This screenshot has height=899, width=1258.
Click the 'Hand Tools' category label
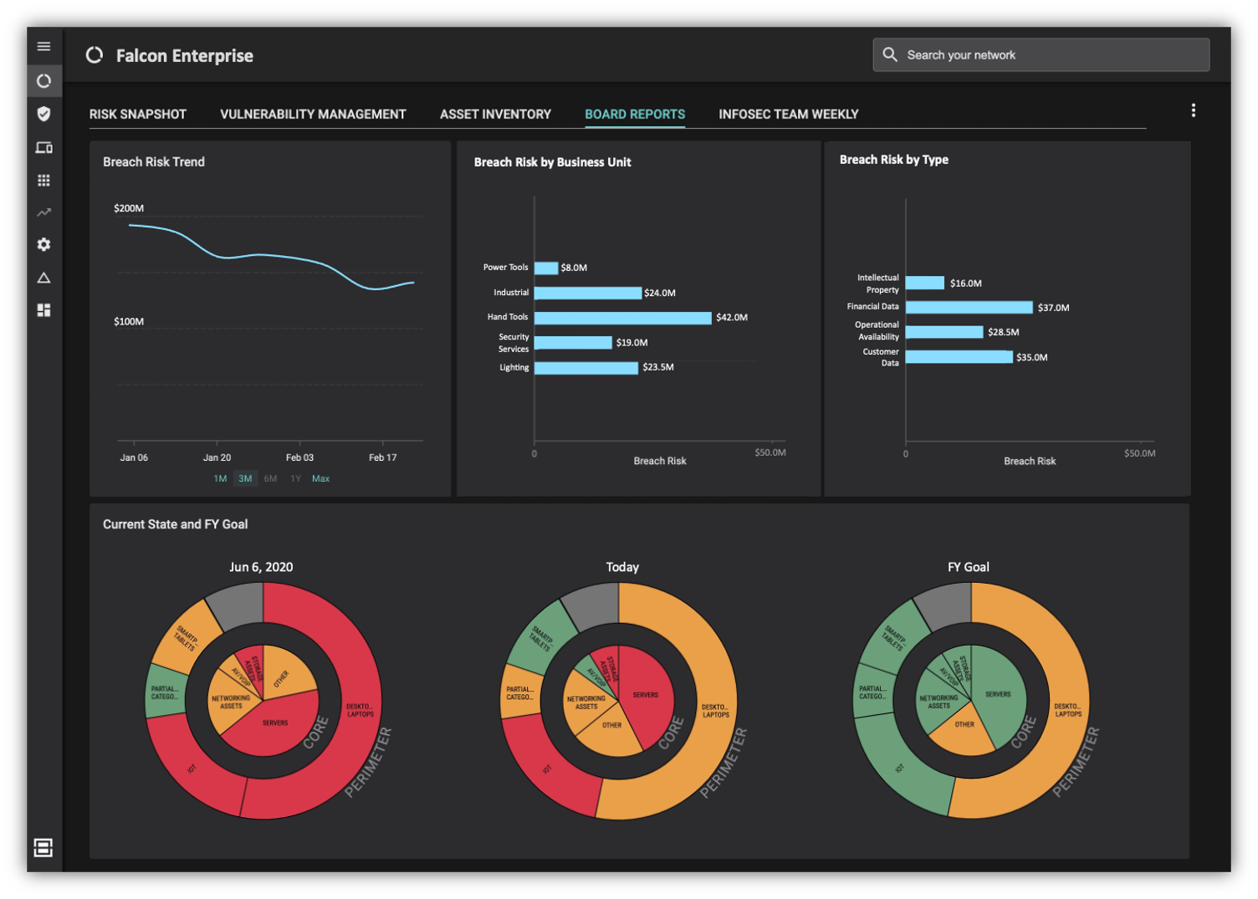tap(508, 317)
